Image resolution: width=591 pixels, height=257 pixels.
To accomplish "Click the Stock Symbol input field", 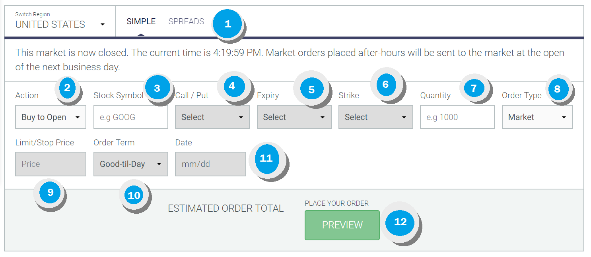I will [x=131, y=117].
